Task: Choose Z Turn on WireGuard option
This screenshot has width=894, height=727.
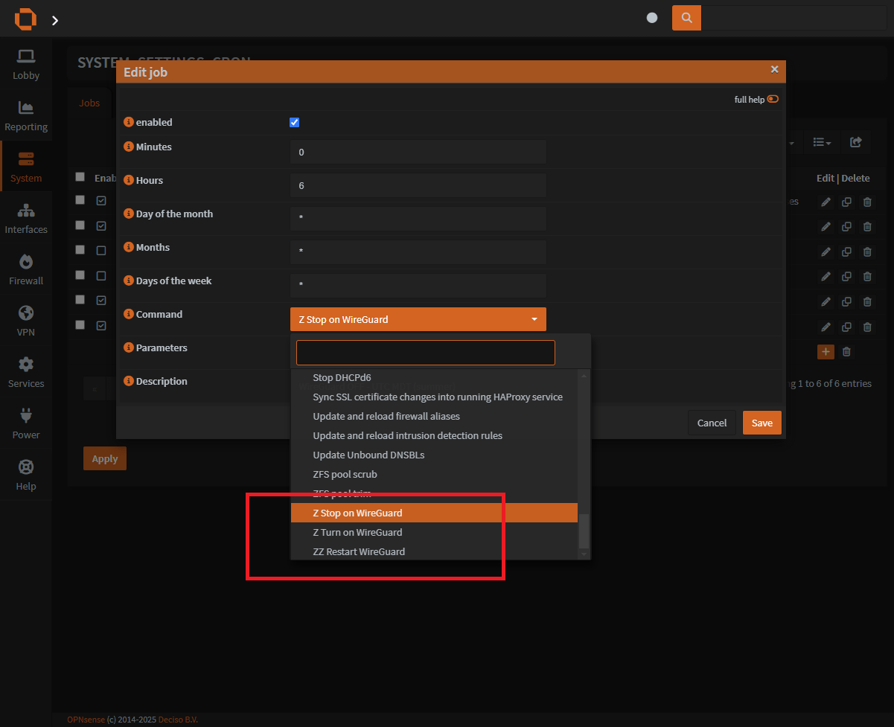Action: tap(434, 532)
